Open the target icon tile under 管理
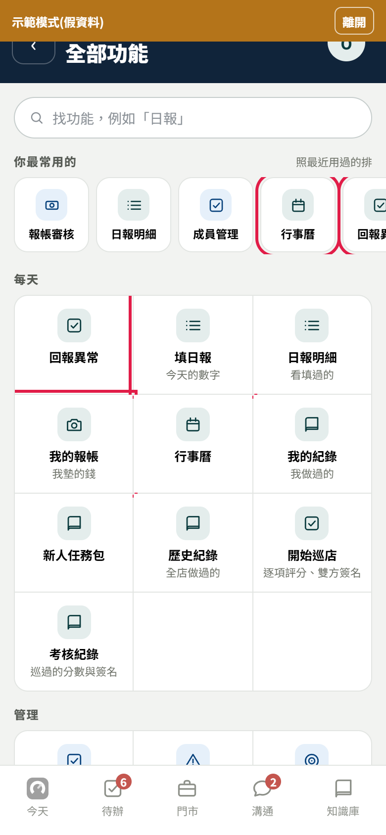The image size is (386, 835). [312, 749]
